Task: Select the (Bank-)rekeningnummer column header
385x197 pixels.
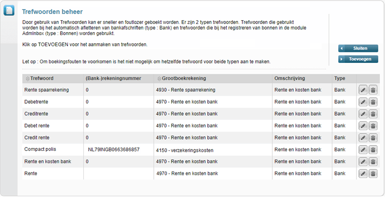Action: (x=113, y=78)
